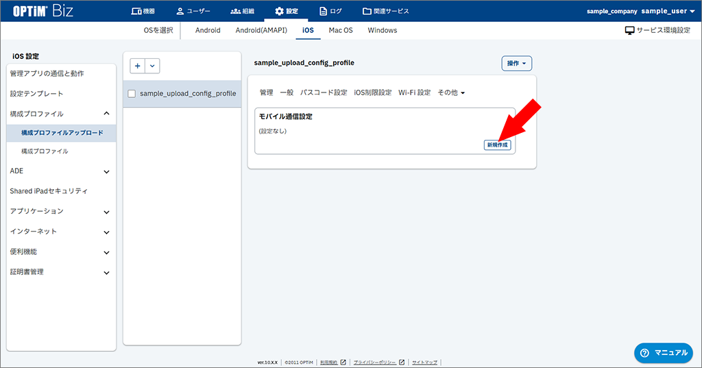Expand the ADE section
Viewport: 702px width, 368px height.
[x=61, y=171]
